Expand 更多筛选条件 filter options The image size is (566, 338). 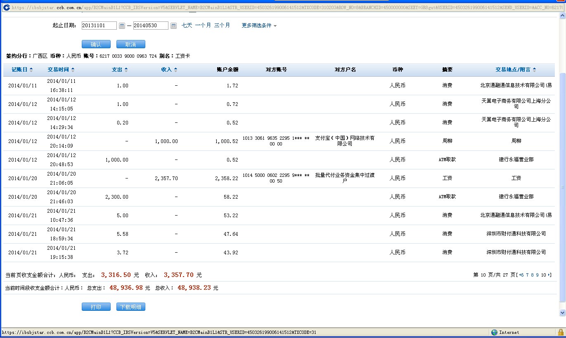click(x=259, y=26)
